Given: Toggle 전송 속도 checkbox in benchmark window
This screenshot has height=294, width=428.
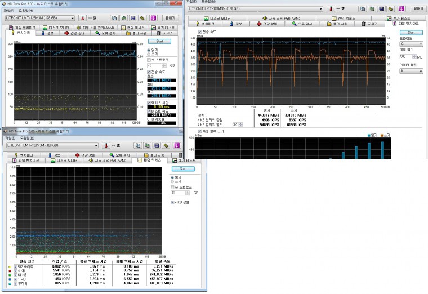Looking at the screenshot, I should (x=149, y=72).
